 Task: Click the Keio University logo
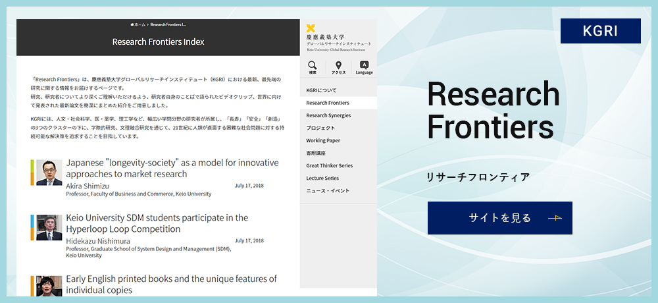pos(338,38)
